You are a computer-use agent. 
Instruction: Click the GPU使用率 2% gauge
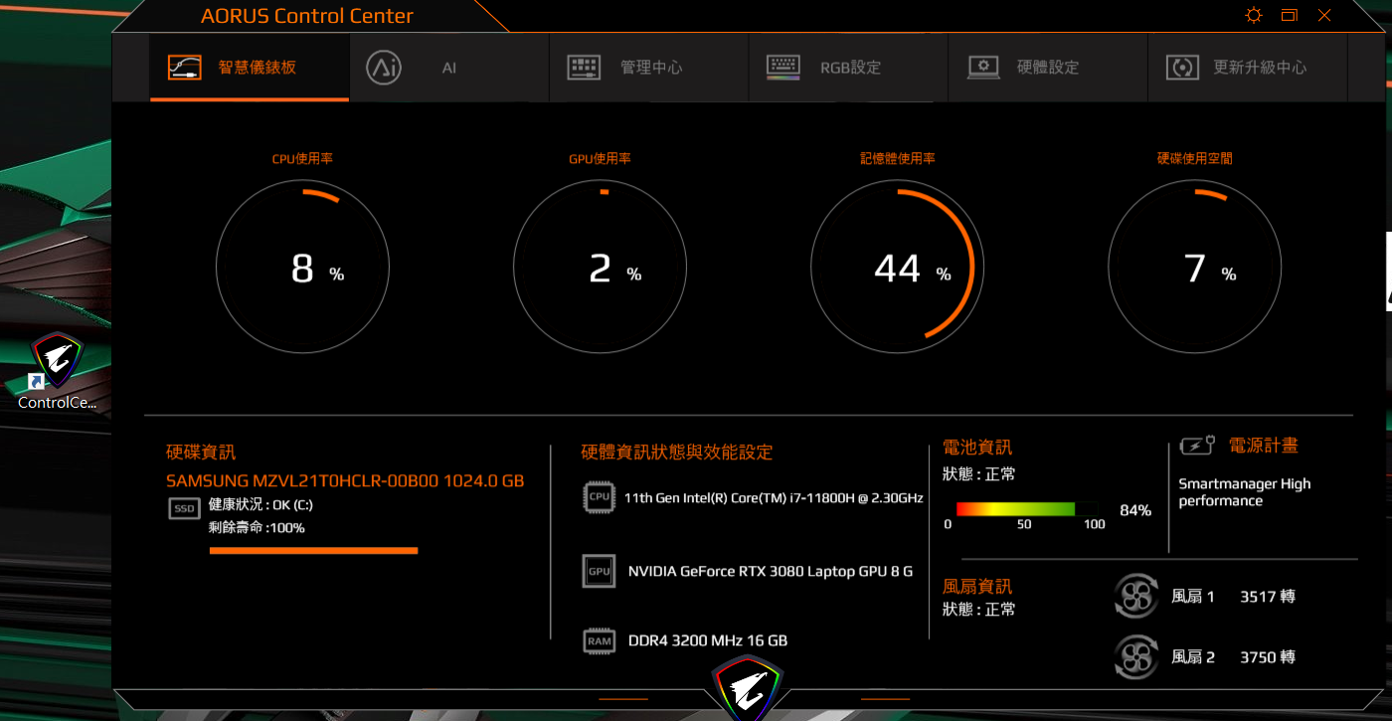click(x=600, y=267)
